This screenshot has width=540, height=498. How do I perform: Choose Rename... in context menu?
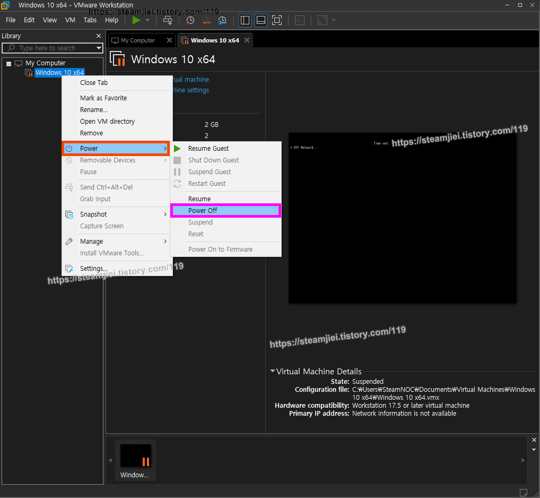117,110
